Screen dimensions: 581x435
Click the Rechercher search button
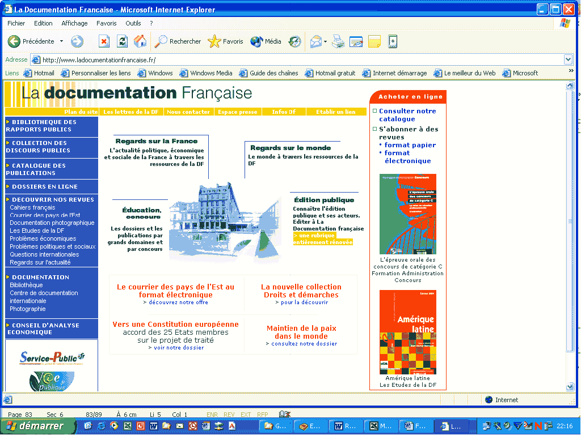178,41
